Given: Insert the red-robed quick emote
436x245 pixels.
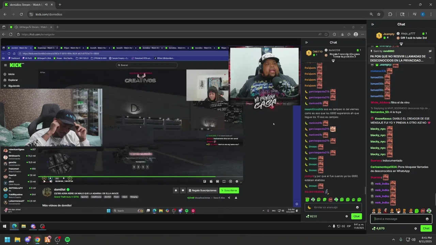Looking at the screenshot, I should pos(386,211).
